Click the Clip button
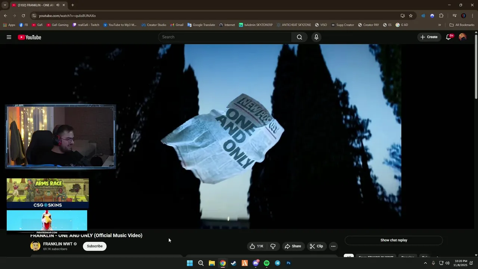Screen dimensions: 478x269 pyautogui.click(x=316, y=246)
